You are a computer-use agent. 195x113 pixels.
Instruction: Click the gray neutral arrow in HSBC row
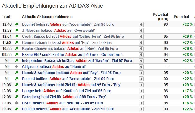[16, 103]
